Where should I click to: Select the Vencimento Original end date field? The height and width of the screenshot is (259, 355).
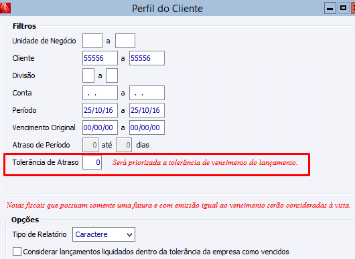[x=147, y=127]
